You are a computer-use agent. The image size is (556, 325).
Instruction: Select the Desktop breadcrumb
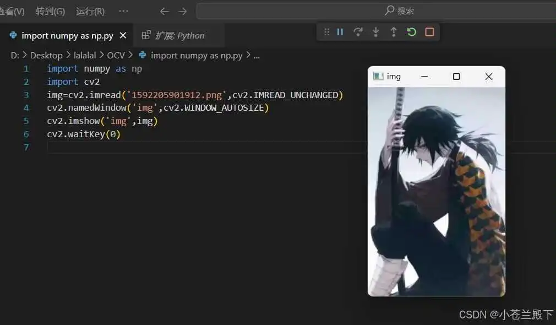[46, 56]
